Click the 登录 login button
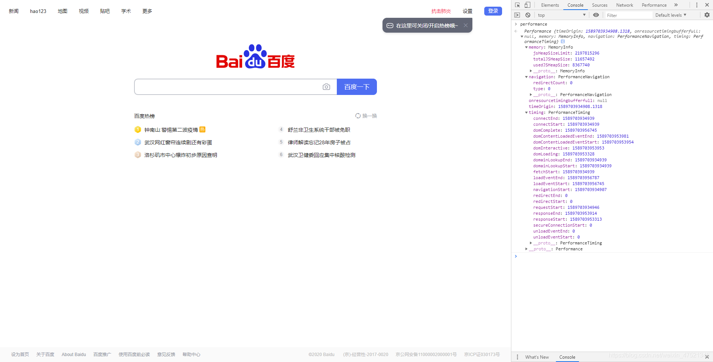This screenshot has width=713, height=362. click(493, 11)
